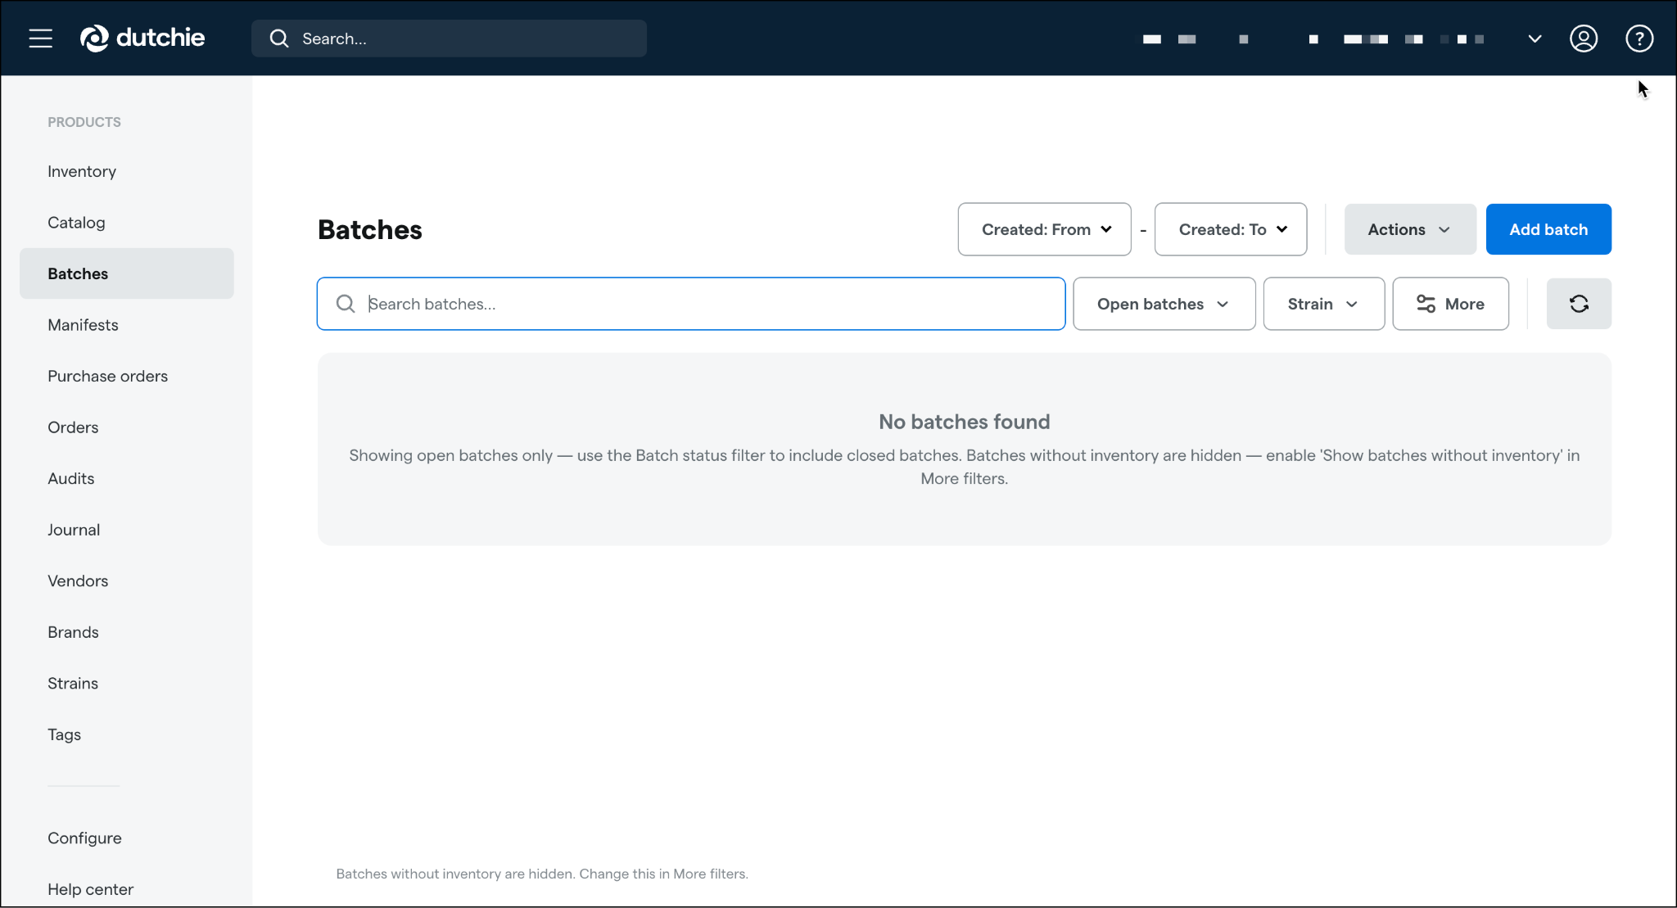Image resolution: width=1677 pixels, height=908 pixels.
Task: Click the PRODUCTS section label
Action: click(x=84, y=122)
